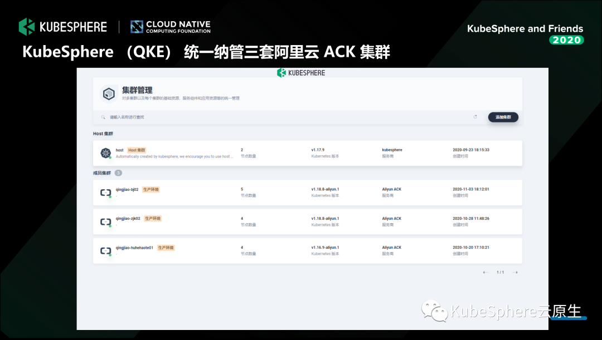Click the 生产环境 tag beside qingjiao-huhehaote01
The height and width of the screenshot is (340, 602).
tap(166, 248)
